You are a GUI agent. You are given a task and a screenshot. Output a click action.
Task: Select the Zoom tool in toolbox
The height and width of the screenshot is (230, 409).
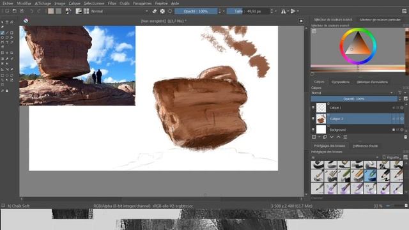[3, 91]
